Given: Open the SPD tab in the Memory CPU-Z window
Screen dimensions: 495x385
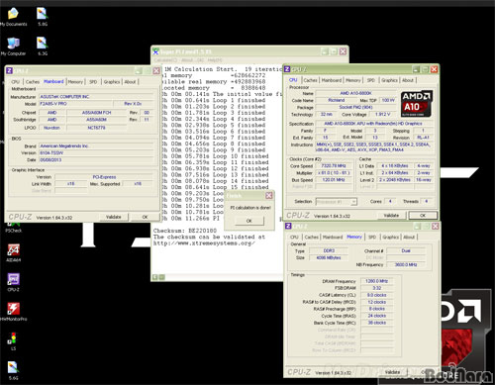Looking at the screenshot, I should coord(372,237).
